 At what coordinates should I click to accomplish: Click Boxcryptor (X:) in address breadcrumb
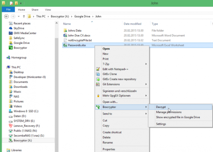pos(60,17)
